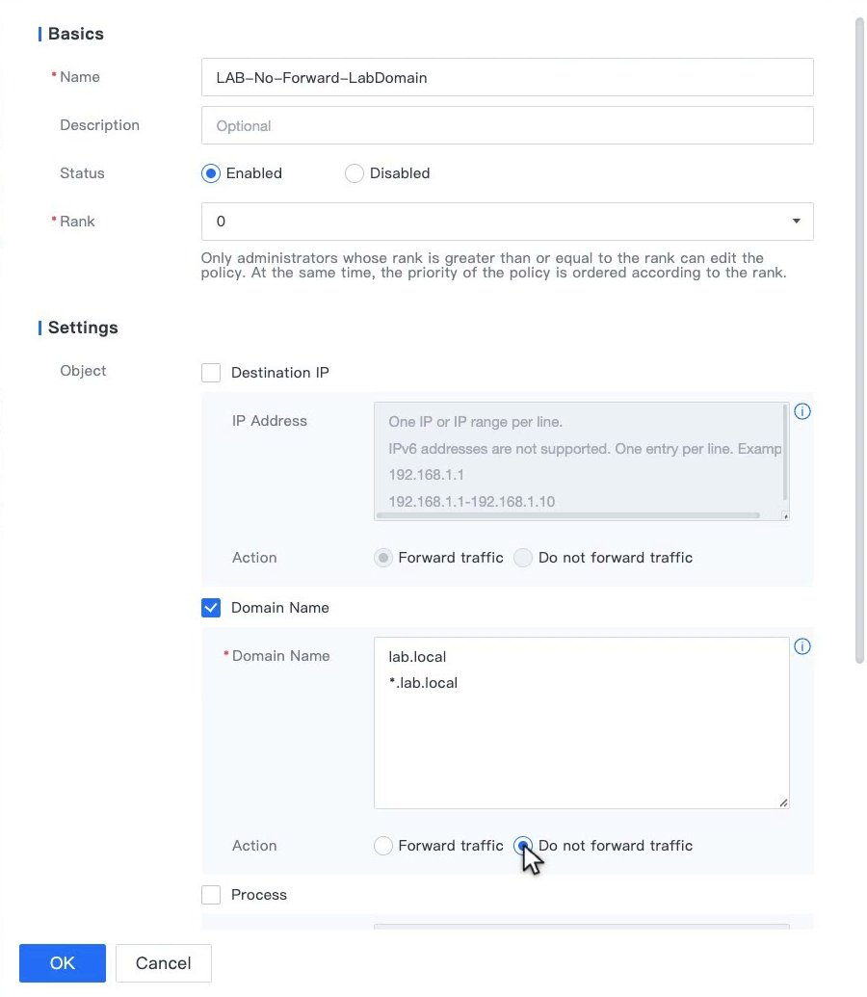Open the Rank dropdown
Image resolution: width=867 pixels, height=997 pixels.
(507, 222)
